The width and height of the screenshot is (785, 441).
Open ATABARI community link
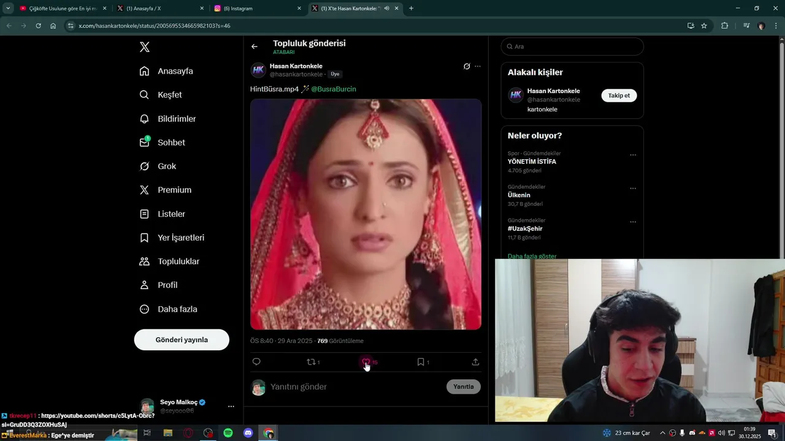(284, 52)
